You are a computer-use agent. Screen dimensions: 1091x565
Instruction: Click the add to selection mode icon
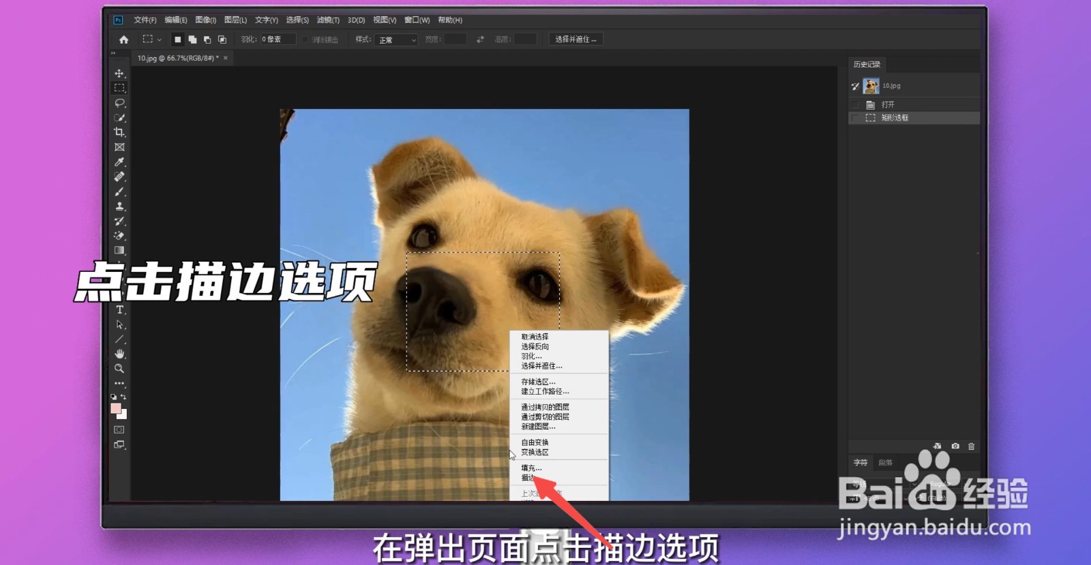pyautogui.click(x=192, y=40)
